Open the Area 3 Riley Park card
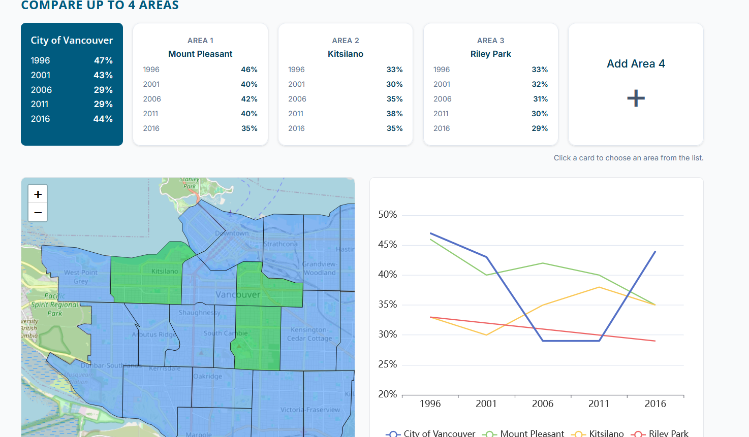Screen dimensions: 749x437 click(x=490, y=84)
